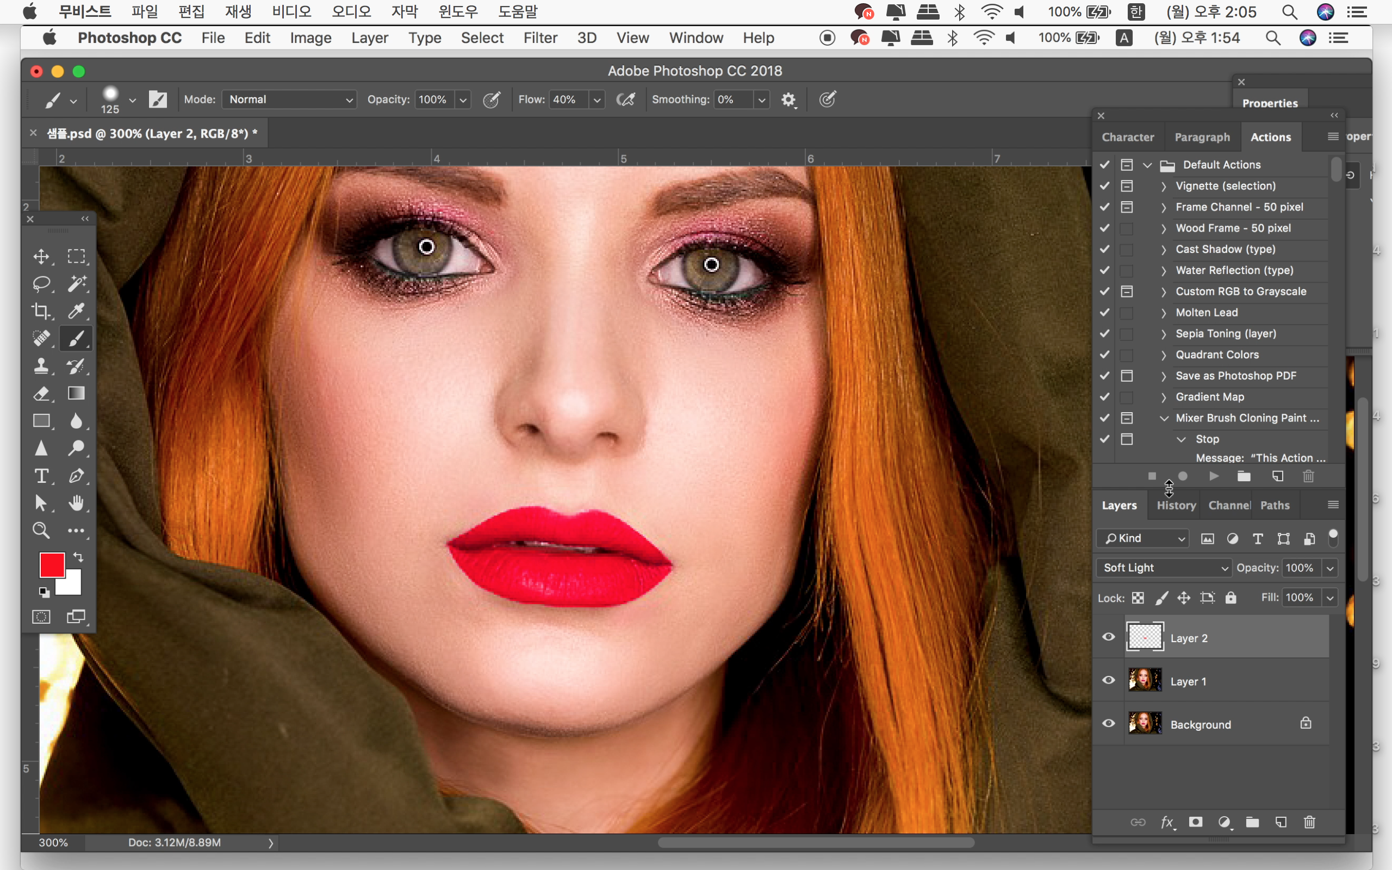
Task: Select the Pen tool
Action: pyautogui.click(x=77, y=476)
